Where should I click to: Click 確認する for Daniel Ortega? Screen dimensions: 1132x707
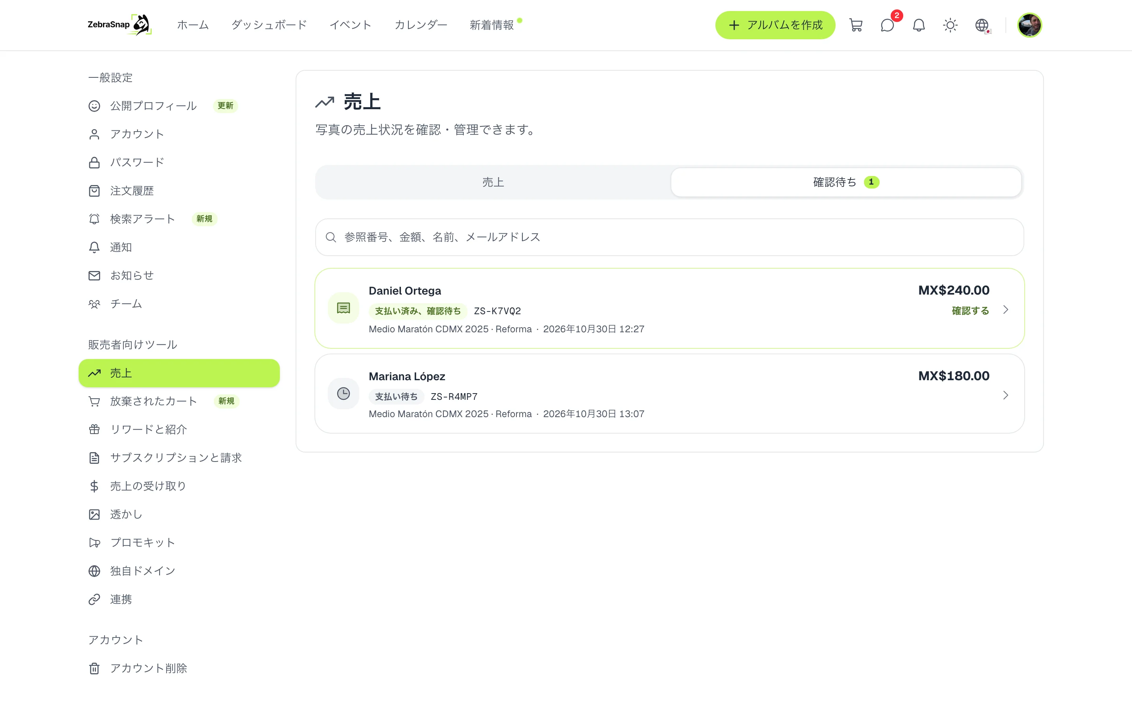point(970,310)
